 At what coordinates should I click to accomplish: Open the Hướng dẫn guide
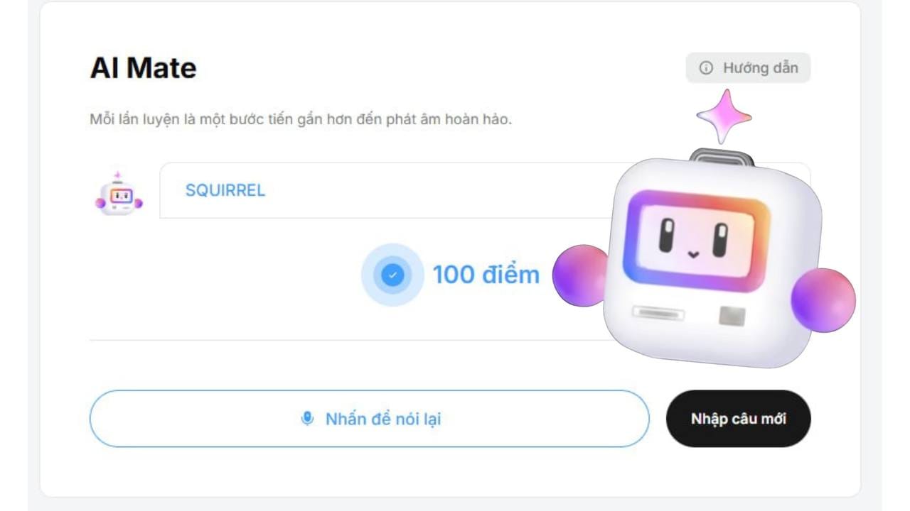748,68
